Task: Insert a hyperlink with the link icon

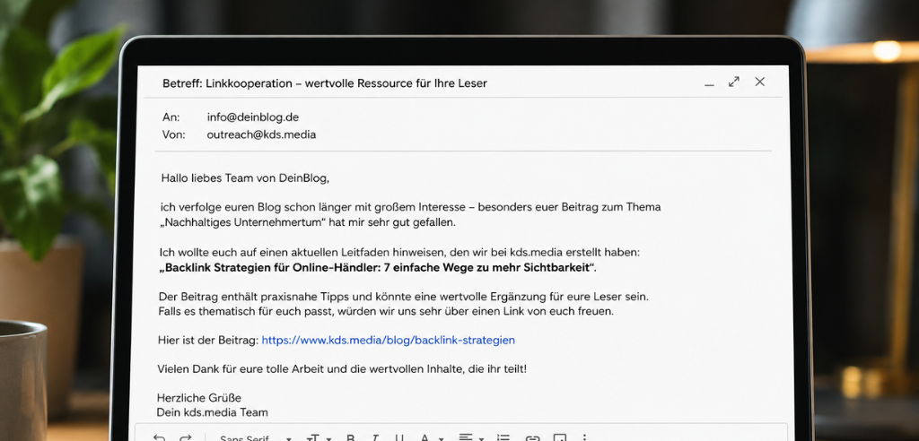Action: tap(532, 438)
